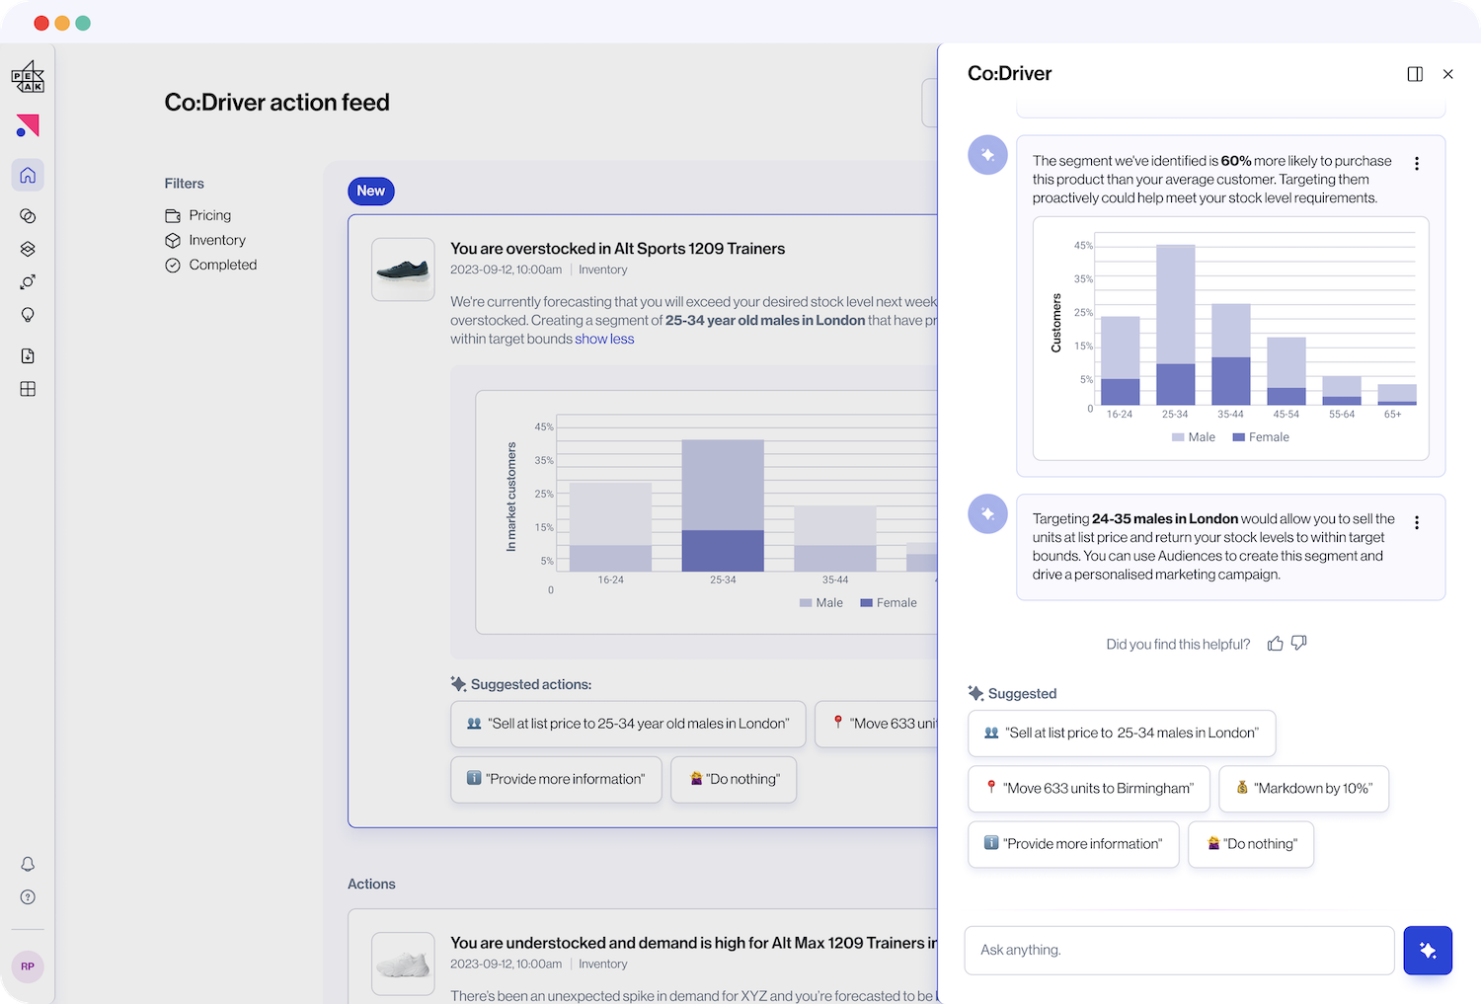Choose Co:Driver suggestion Provide more information
The image size is (1481, 1004).
pyautogui.click(x=1073, y=844)
